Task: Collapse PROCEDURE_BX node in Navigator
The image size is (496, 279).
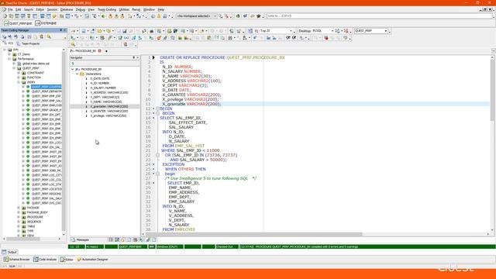Action: [x=73, y=69]
